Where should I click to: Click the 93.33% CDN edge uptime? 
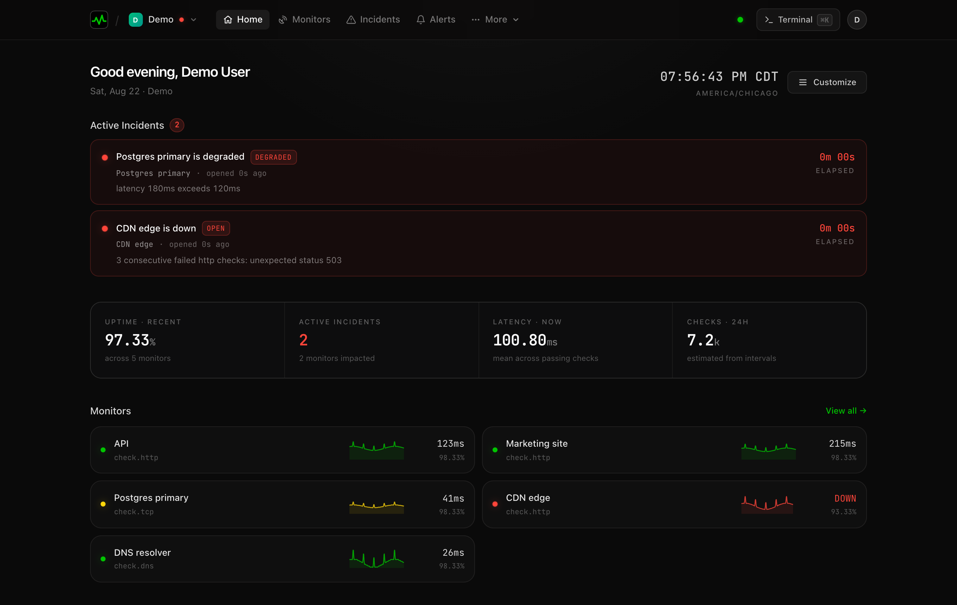tap(843, 512)
